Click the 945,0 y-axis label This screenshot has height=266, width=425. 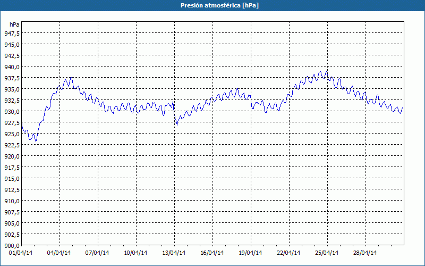[x=12, y=44]
